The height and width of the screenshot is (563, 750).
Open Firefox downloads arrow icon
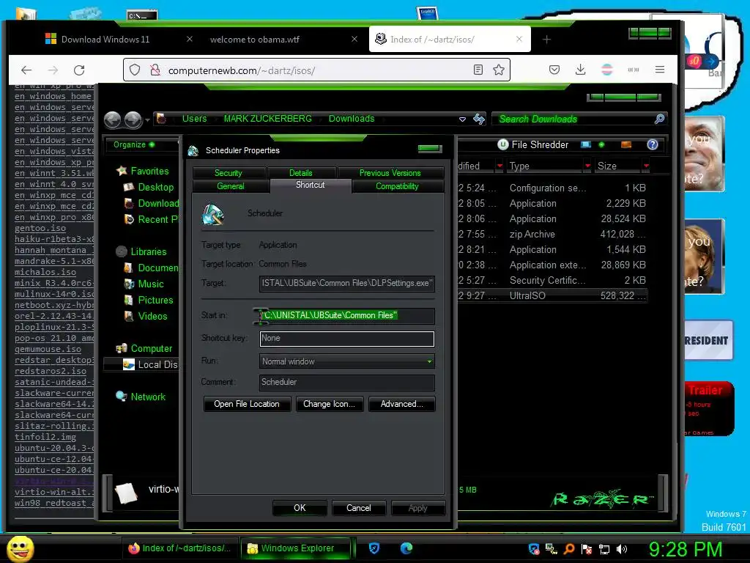pyautogui.click(x=580, y=70)
